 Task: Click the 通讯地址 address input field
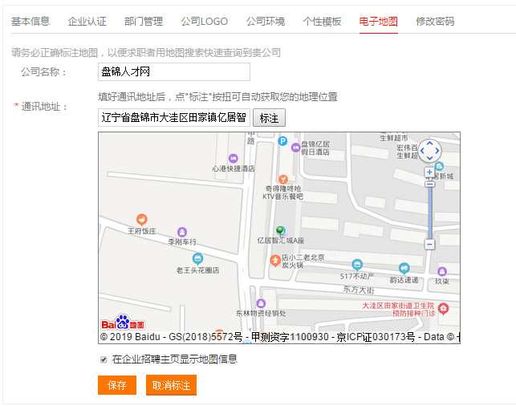point(173,117)
